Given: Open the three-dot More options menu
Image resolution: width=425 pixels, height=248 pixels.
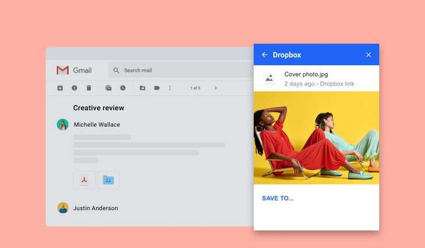Looking at the screenshot, I should [170, 88].
